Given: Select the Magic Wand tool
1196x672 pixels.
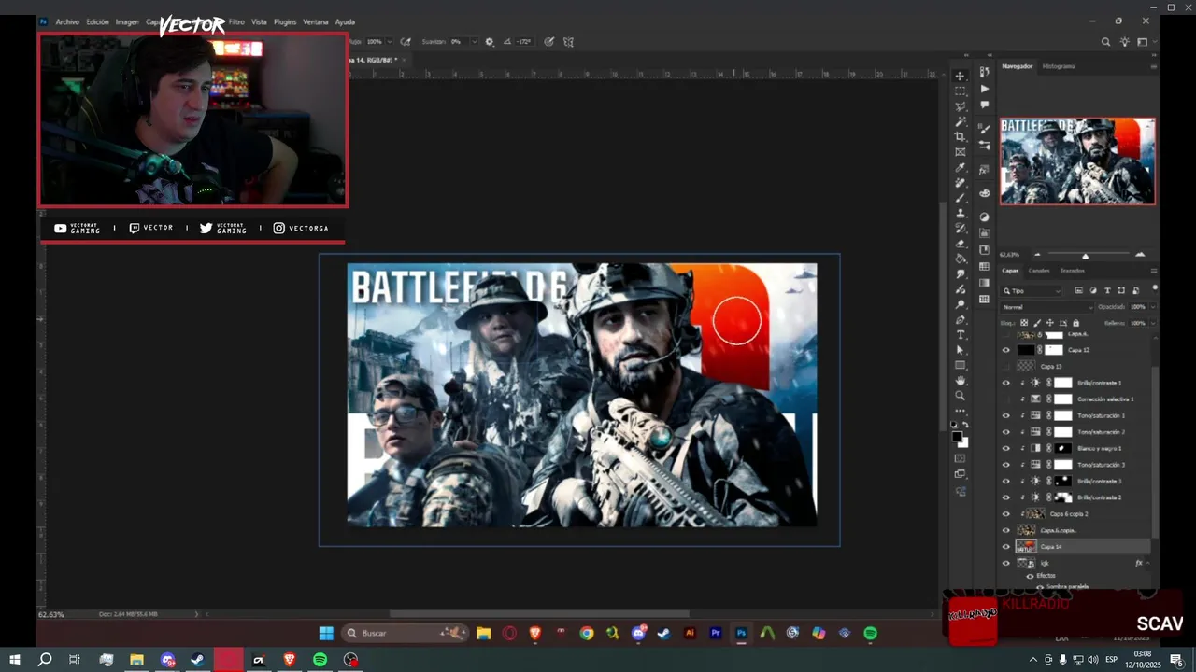Looking at the screenshot, I should click(960, 121).
